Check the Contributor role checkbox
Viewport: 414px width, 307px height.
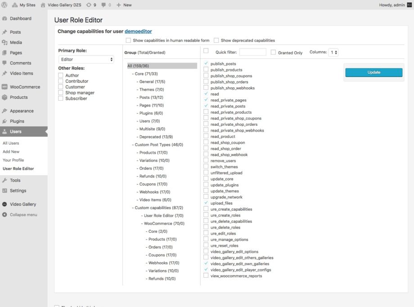tap(61, 81)
